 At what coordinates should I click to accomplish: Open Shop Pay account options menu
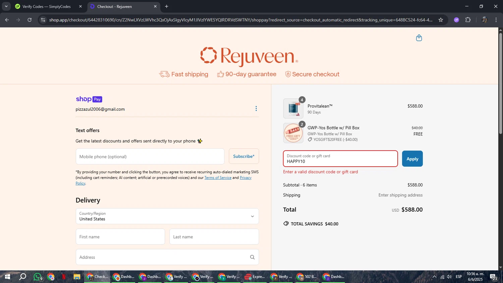[x=256, y=109]
